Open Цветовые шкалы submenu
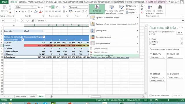 (x=114, y=37)
